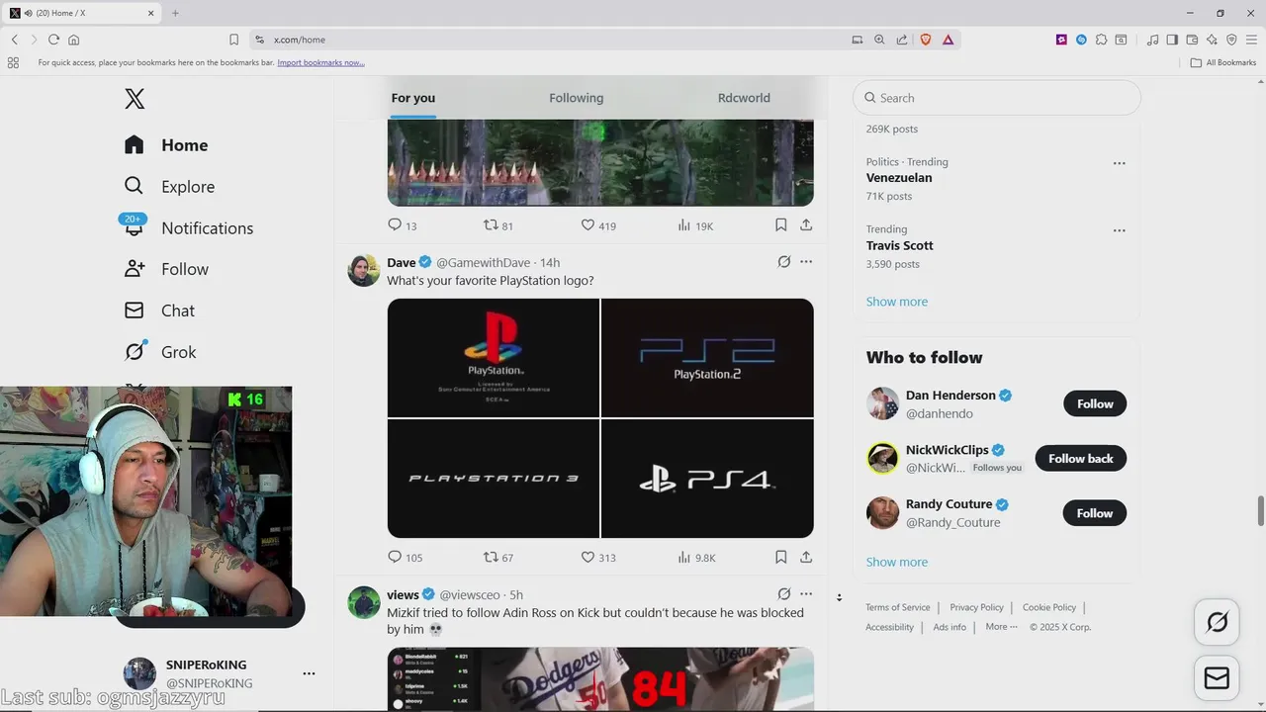Open more options for Venezuelan trend
The width and height of the screenshot is (1266, 712).
1119,163
